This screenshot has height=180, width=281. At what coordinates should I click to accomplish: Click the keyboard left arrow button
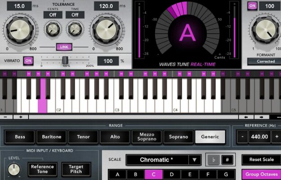pos(246,117)
